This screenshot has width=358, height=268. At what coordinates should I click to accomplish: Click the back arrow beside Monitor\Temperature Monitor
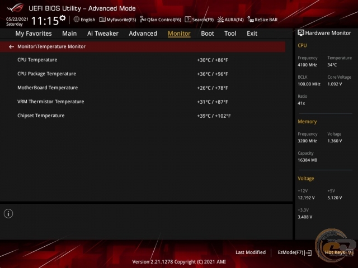(x=11, y=47)
